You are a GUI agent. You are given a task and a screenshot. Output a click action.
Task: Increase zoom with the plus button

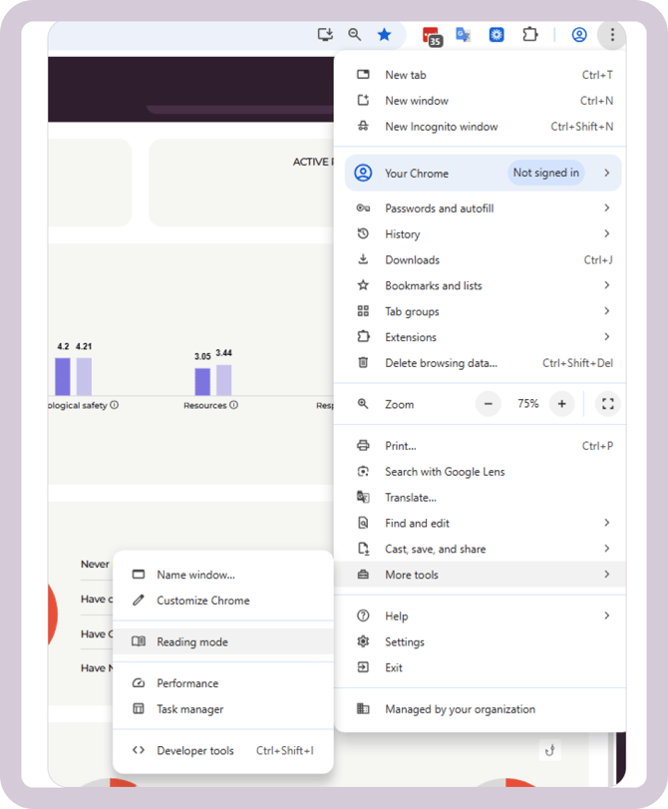[562, 404]
